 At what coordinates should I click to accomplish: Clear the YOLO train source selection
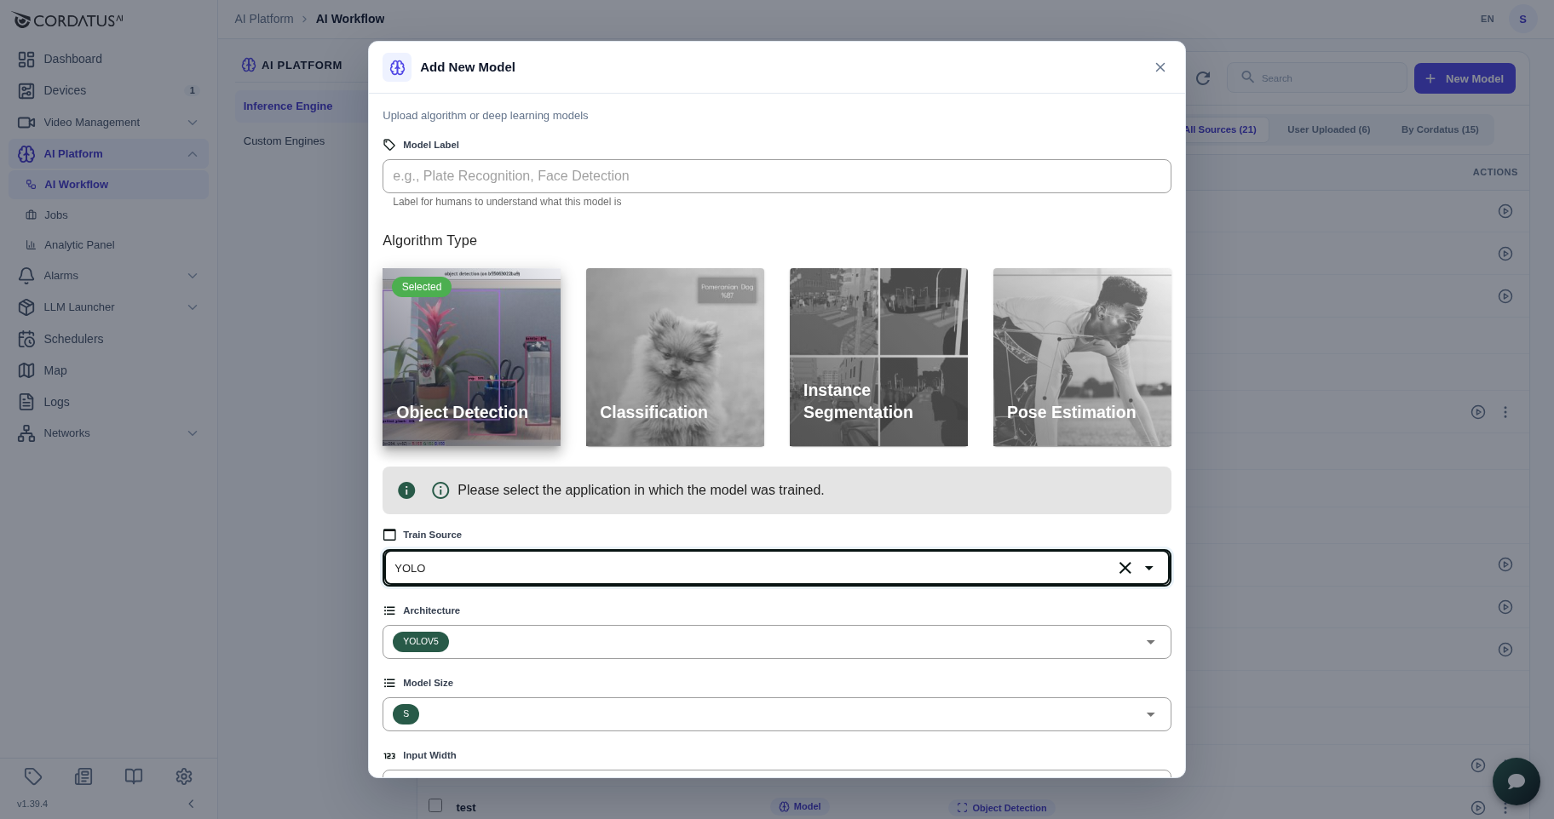point(1125,568)
